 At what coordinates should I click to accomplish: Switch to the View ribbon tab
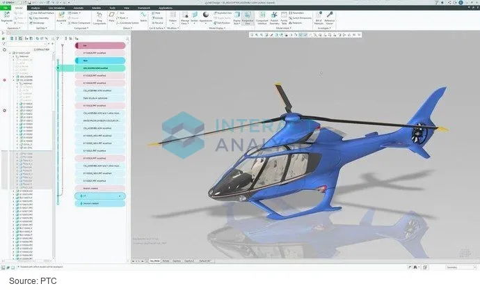pos(127,8)
